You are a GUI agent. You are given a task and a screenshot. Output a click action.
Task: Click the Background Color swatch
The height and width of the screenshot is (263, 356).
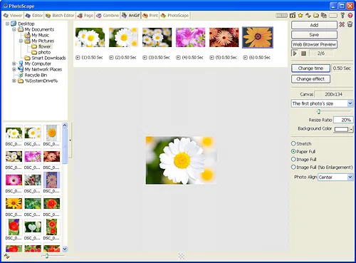(x=341, y=129)
